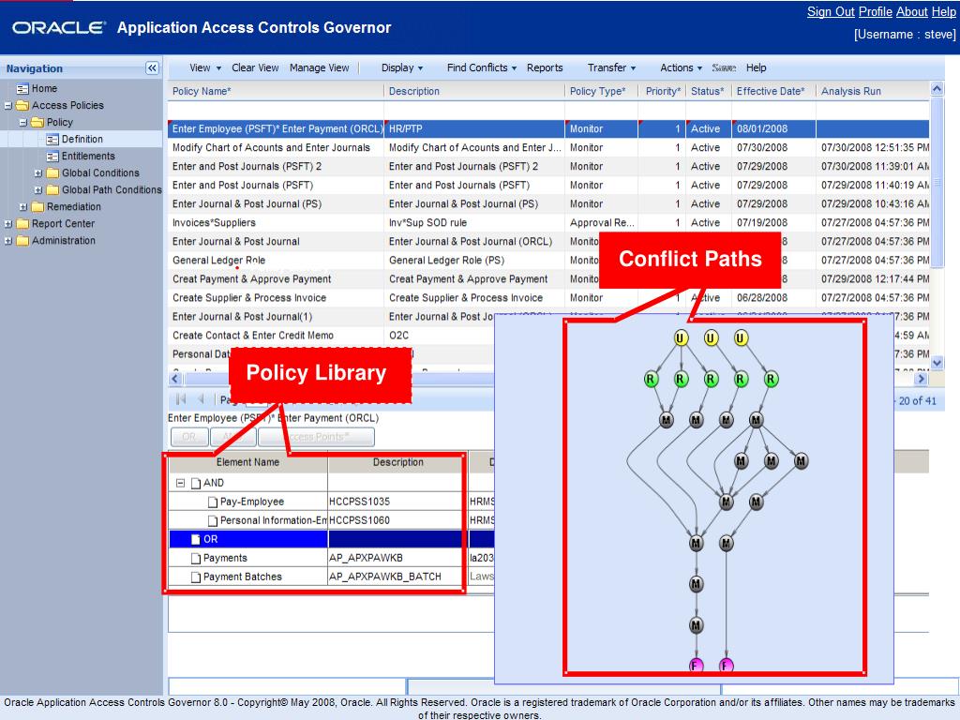Viewport: 960px width, 720px height.
Task: Click the 'Inv*Sup SOD rule' description cell
Action: coord(474,223)
